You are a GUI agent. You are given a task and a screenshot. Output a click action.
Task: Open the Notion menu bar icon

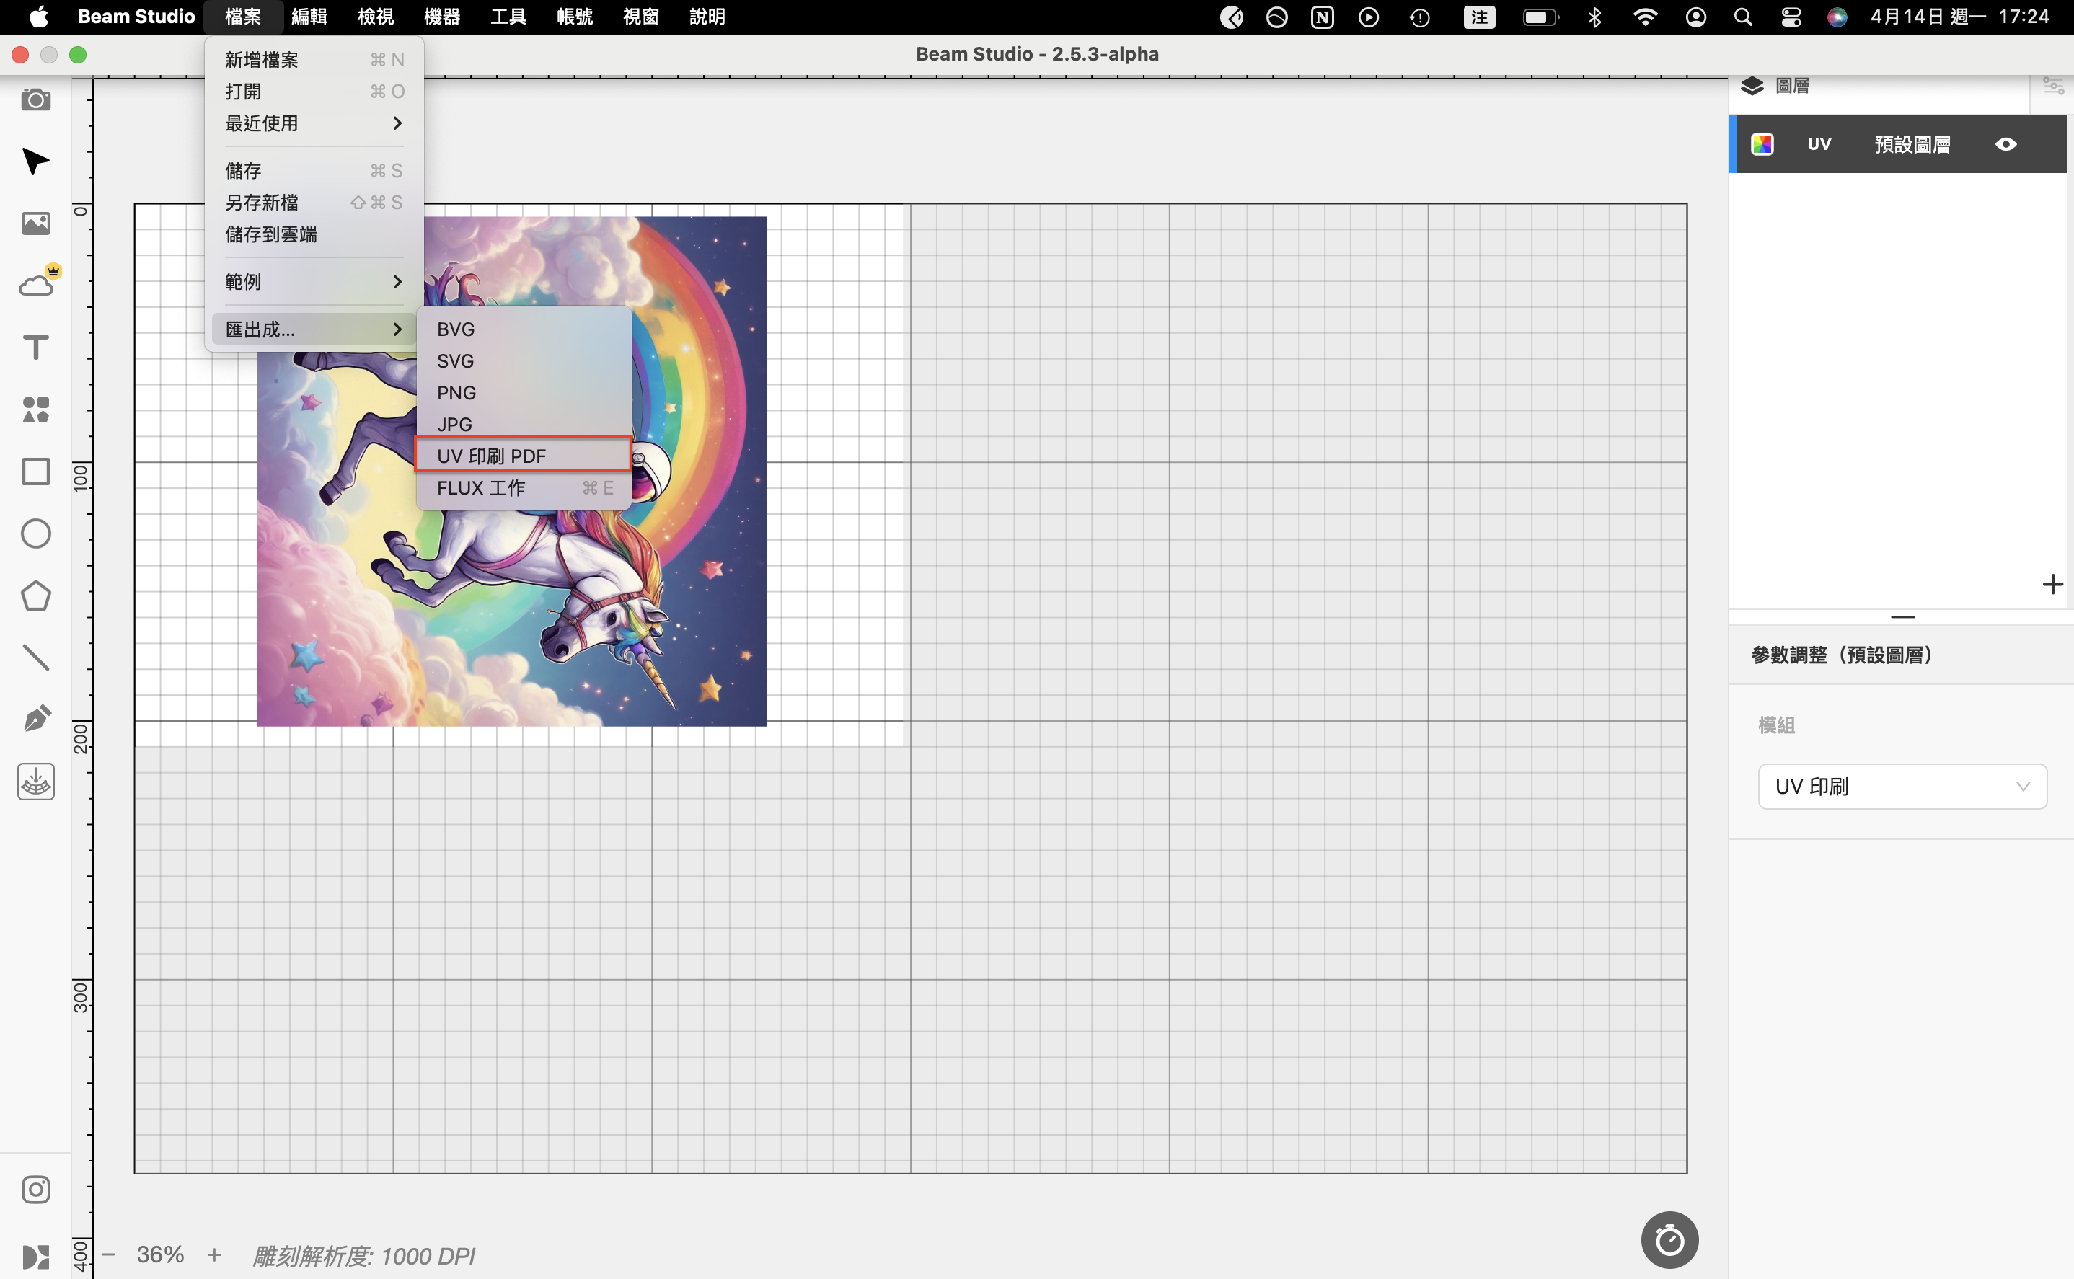pos(1322,17)
